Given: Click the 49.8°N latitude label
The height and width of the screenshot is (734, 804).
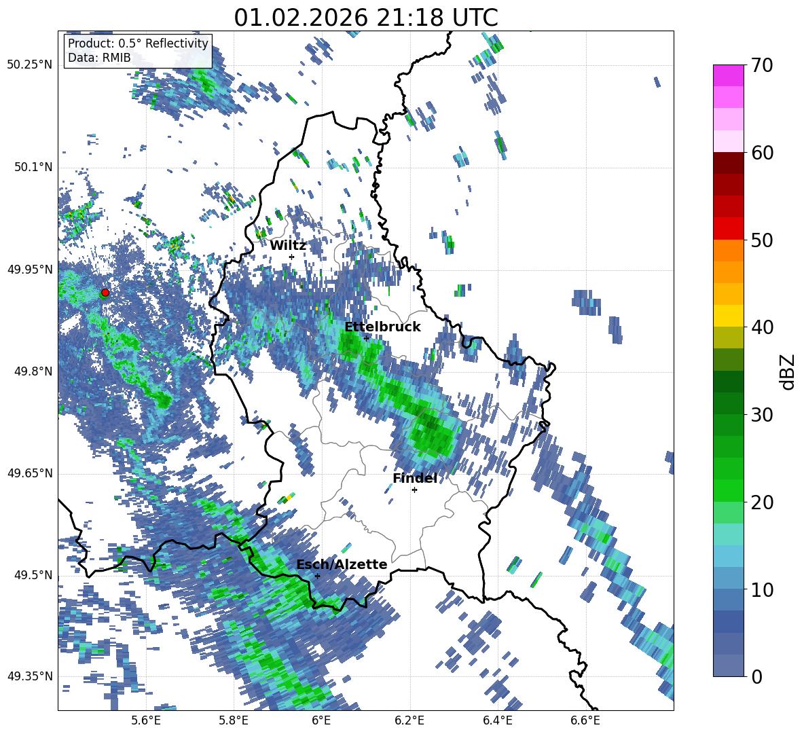Looking at the screenshot, I should click(x=33, y=371).
